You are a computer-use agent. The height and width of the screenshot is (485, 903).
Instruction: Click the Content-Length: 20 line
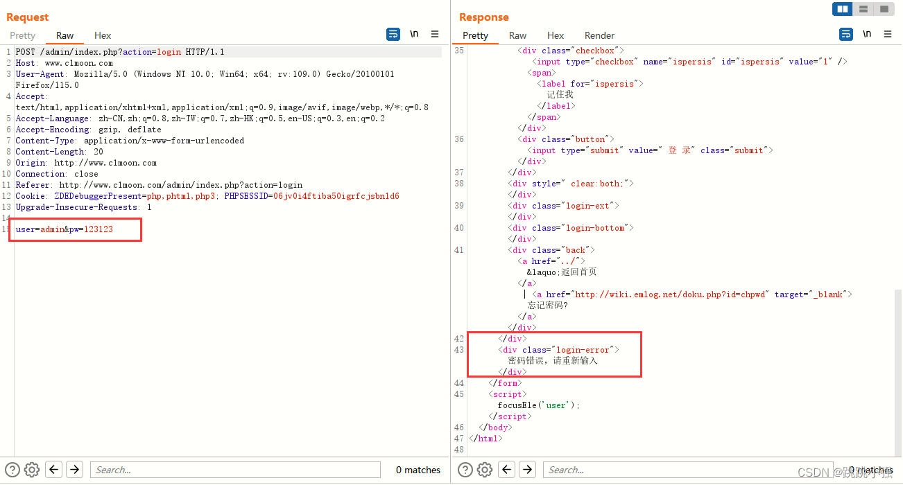[x=59, y=152]
